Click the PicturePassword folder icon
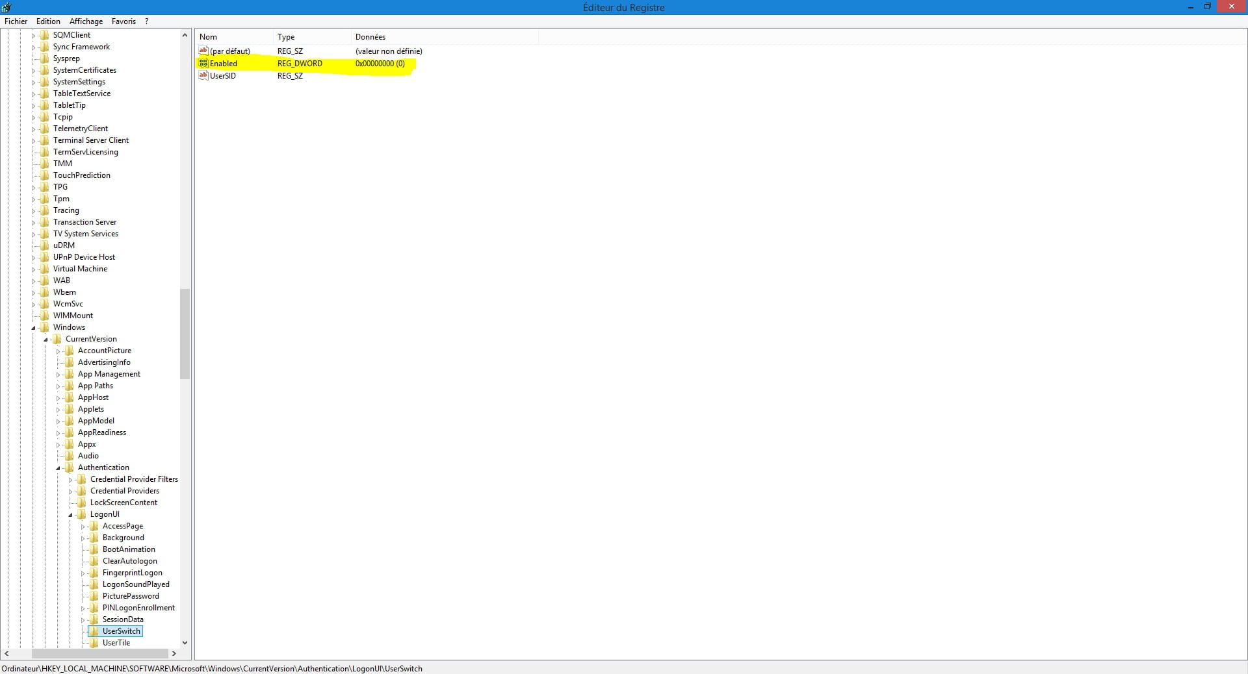The height and width of the screenshot is (674, 1248). 94,596
